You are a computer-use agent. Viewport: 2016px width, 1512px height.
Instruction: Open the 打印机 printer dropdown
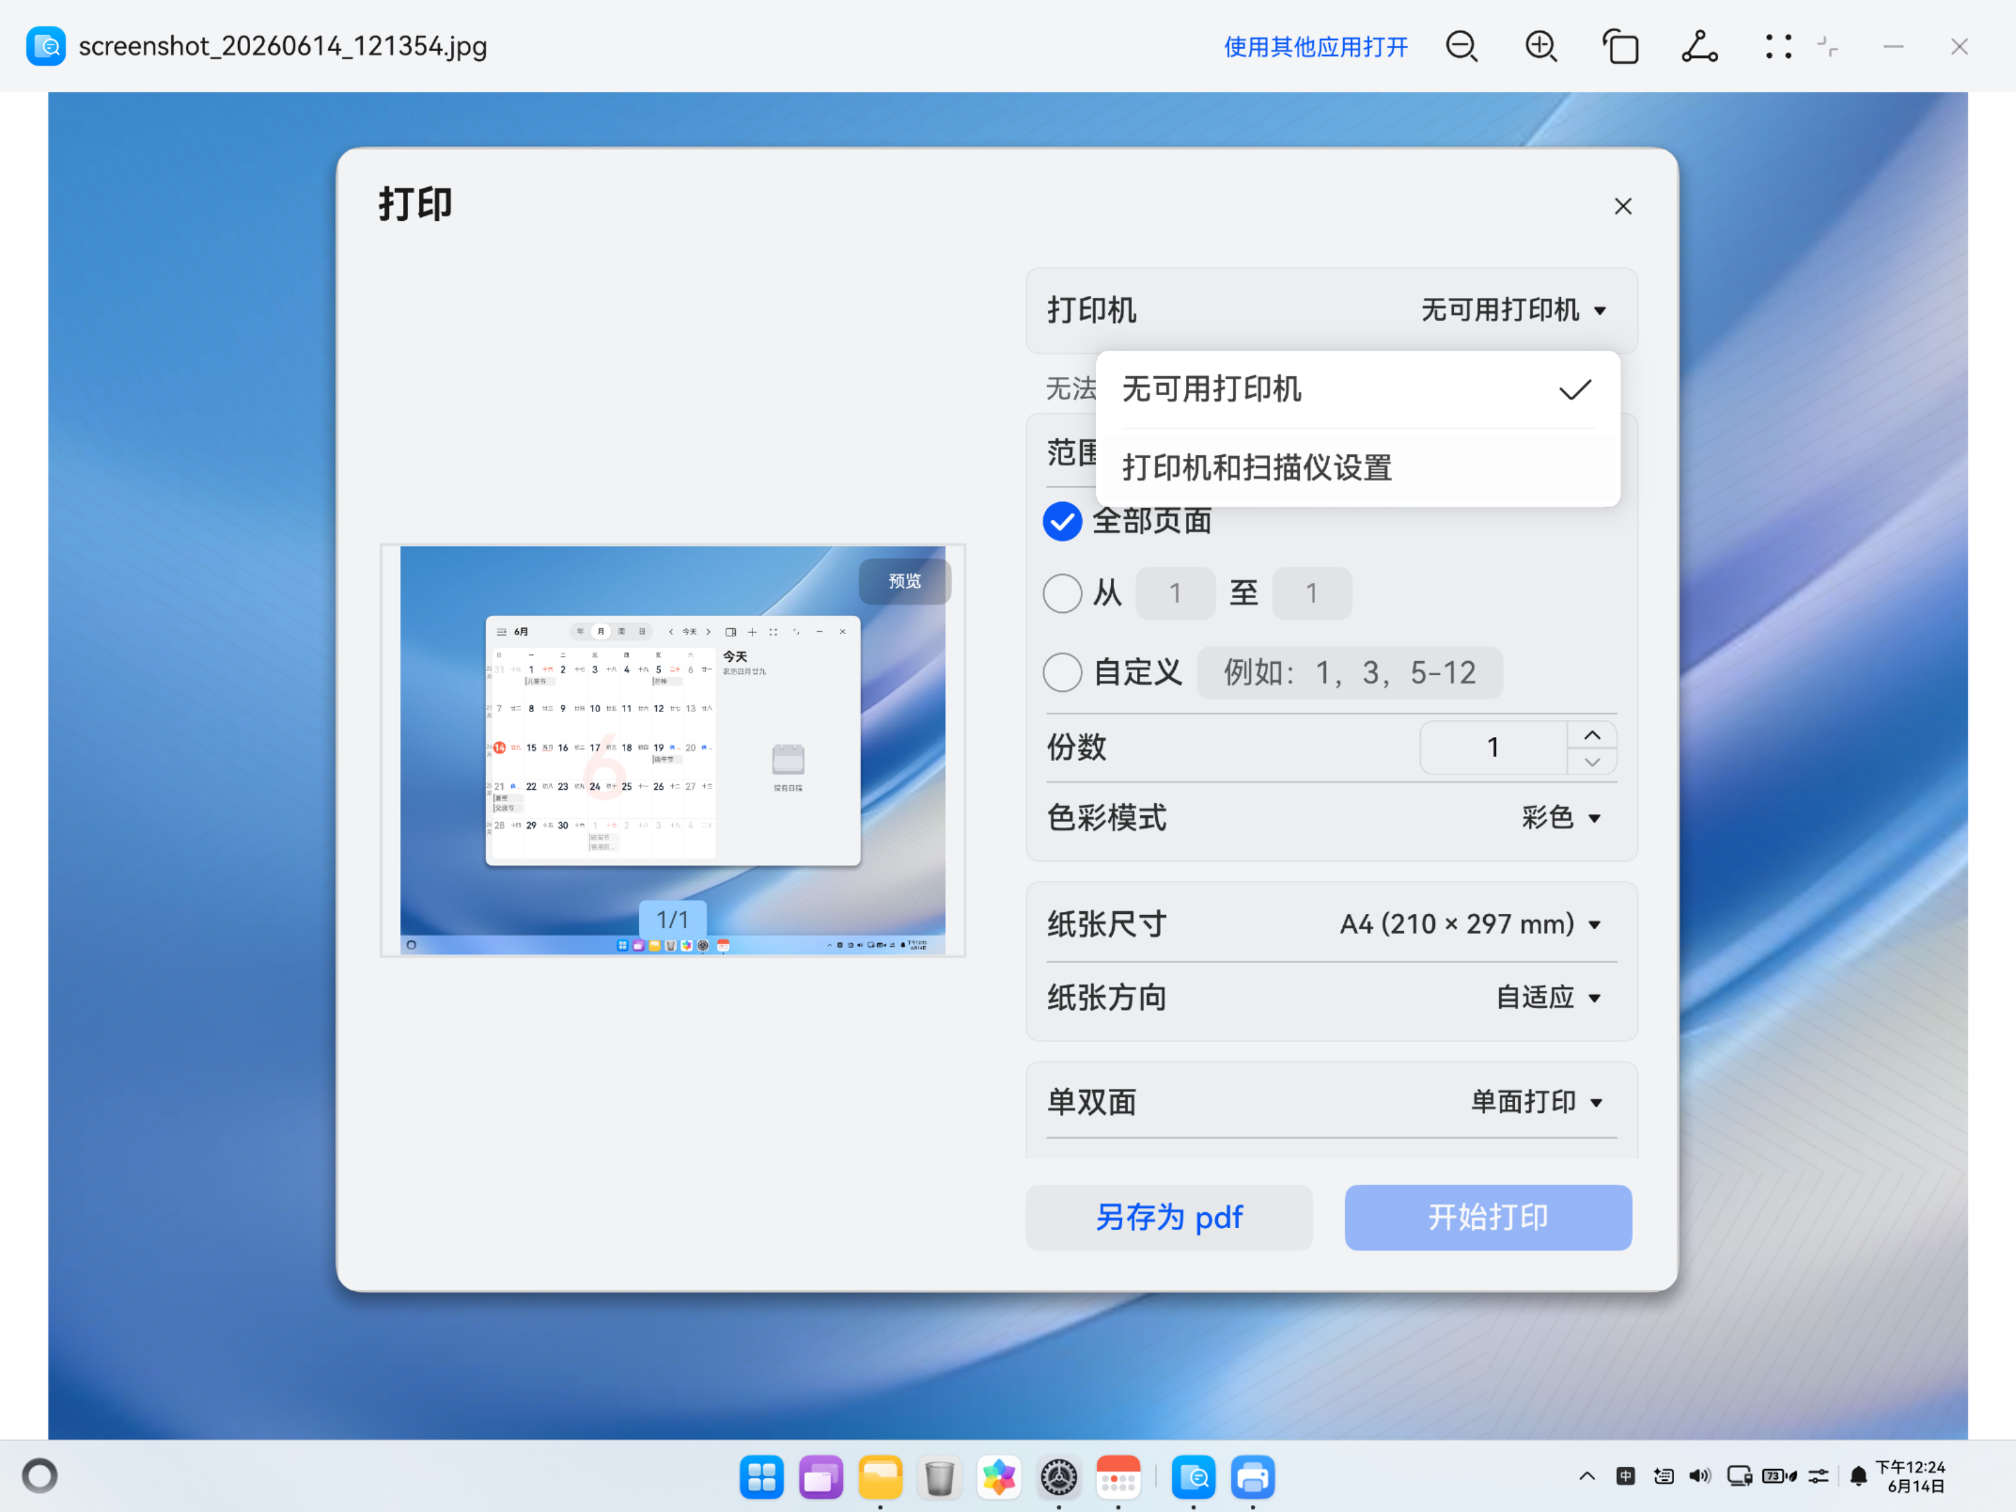click(x=1514, y=310)
